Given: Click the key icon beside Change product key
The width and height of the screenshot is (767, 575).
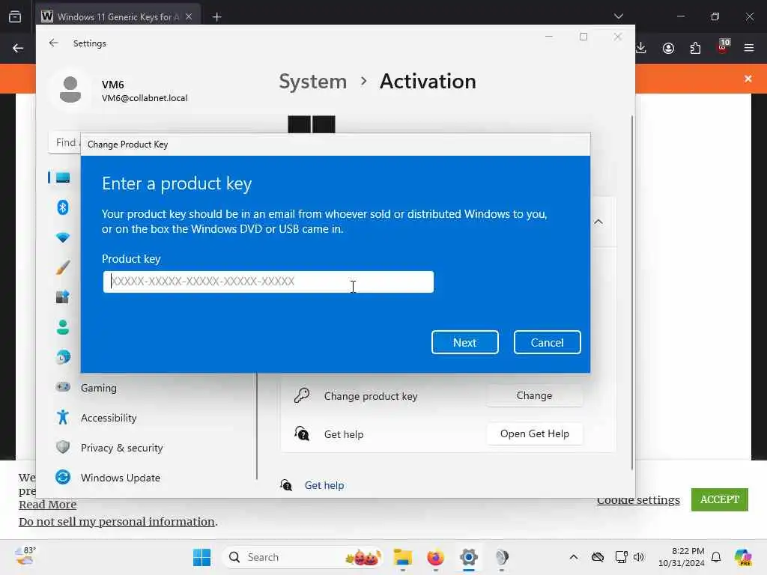Looking at the screenshot, I should tap(302, 395).
